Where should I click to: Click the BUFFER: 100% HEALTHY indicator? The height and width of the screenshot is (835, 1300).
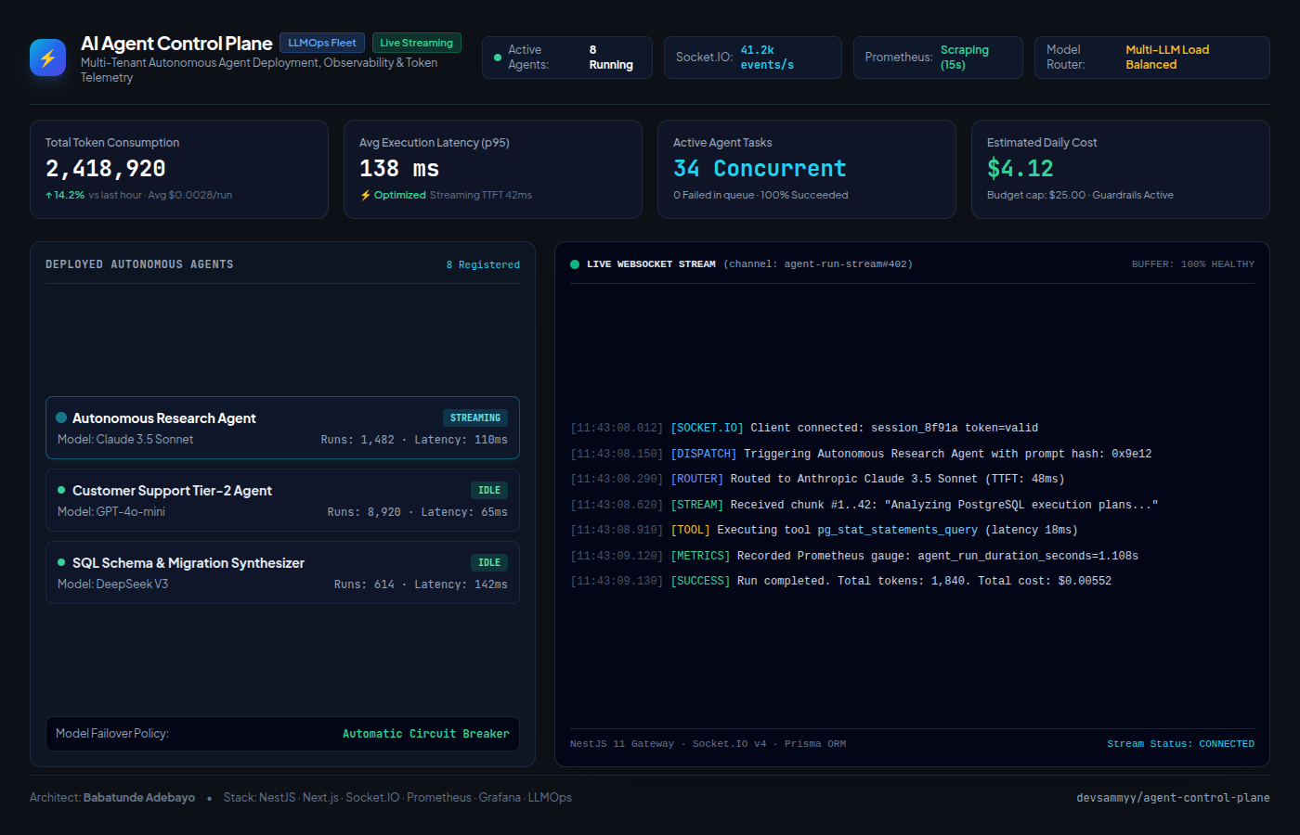[1192, 264]
